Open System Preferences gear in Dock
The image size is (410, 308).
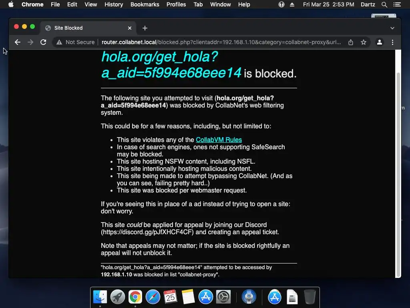coord(223,297)
